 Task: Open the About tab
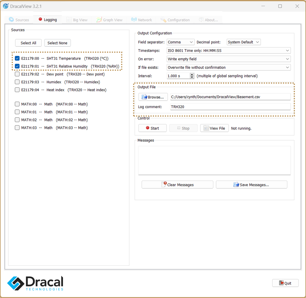point(208,20)
